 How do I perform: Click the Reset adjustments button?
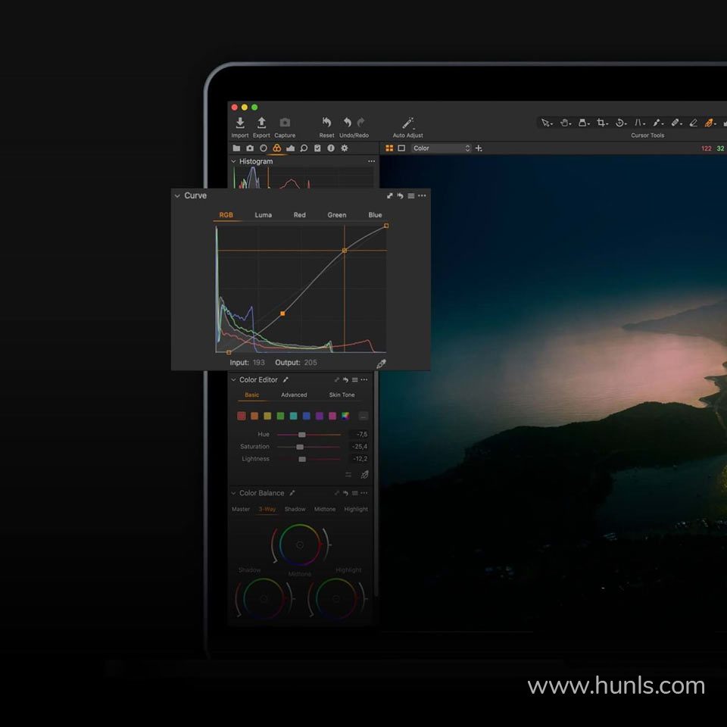tap(326, 127)
